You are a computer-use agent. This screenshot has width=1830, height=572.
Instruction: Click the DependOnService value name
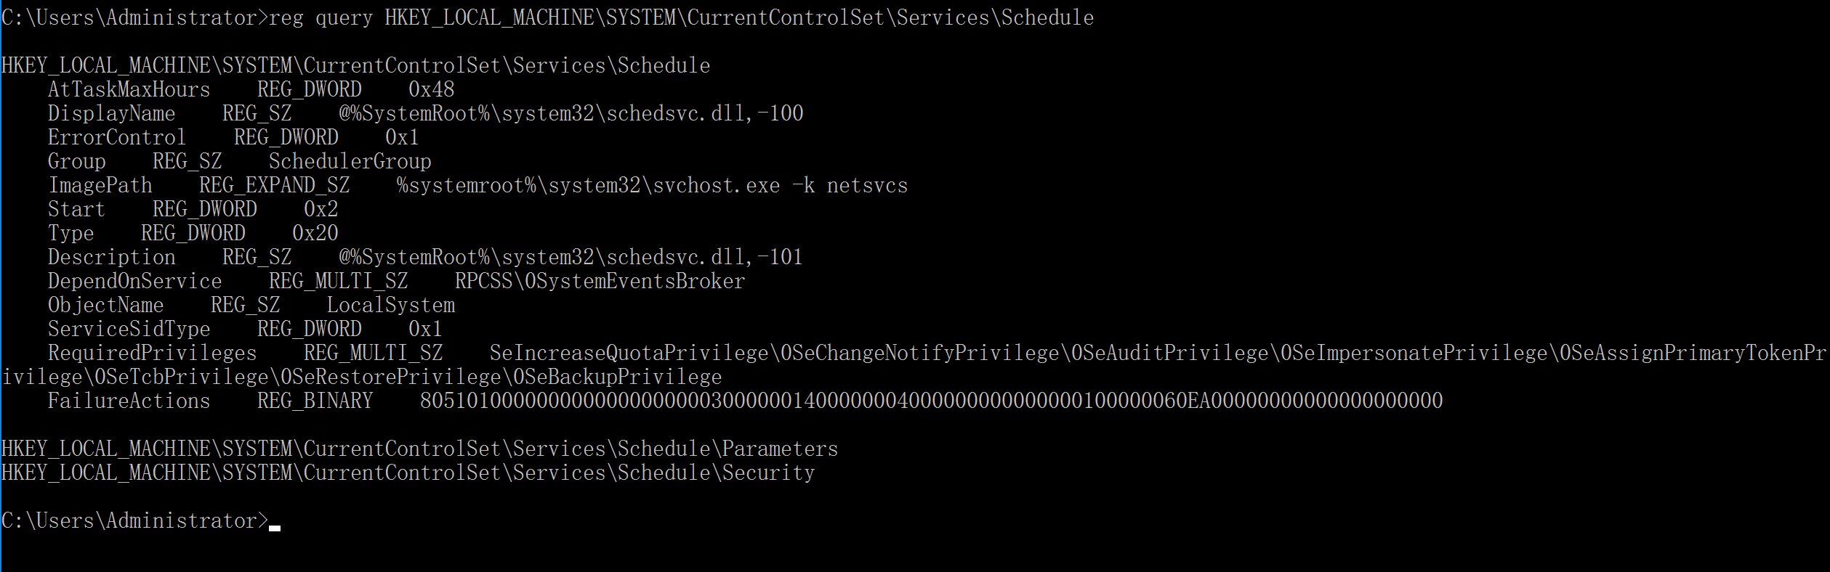[x=134, y=282]
